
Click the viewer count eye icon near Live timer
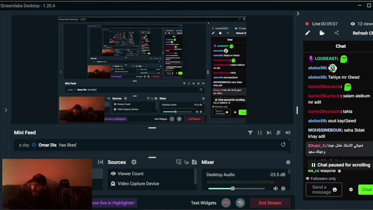pos(353,24)
